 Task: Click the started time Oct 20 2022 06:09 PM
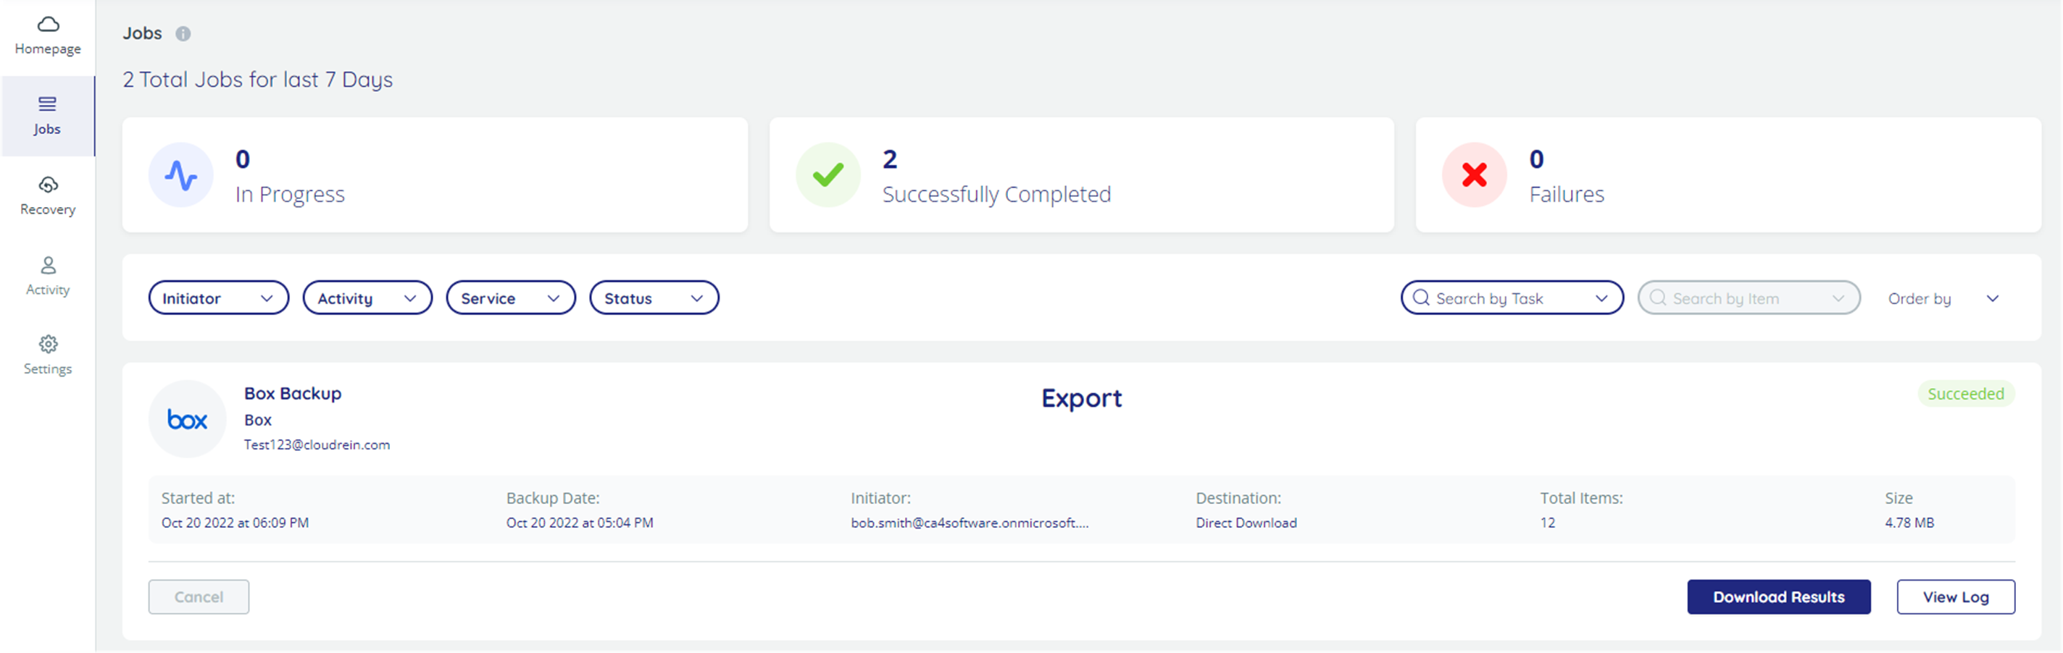point(236,523)
